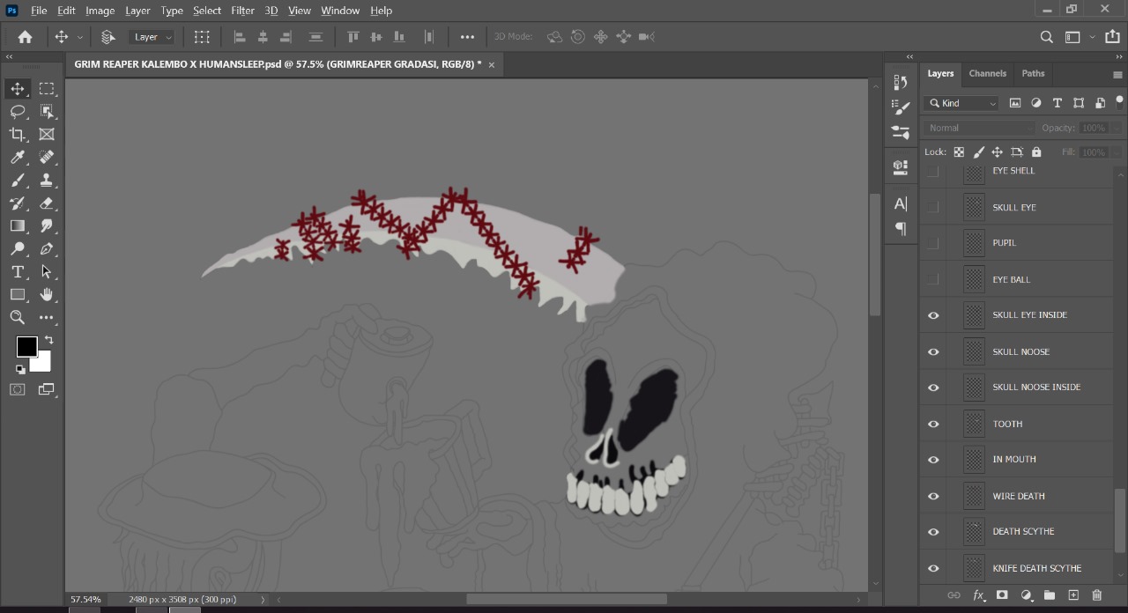Screen dimensions: 1128x613
Task: Open the File menu
Action: (x=39, y=11)
